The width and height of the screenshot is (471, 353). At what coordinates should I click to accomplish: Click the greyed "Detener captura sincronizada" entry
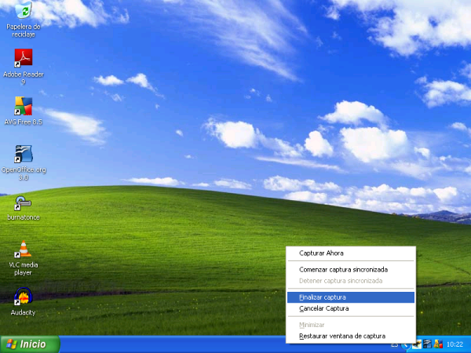pyautogui.click(x=341, y=280)
